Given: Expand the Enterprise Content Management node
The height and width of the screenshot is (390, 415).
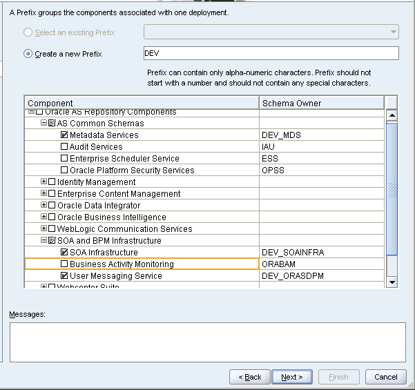Looking at the screenshot, I should pyautogui.click(x=44, y=194).
